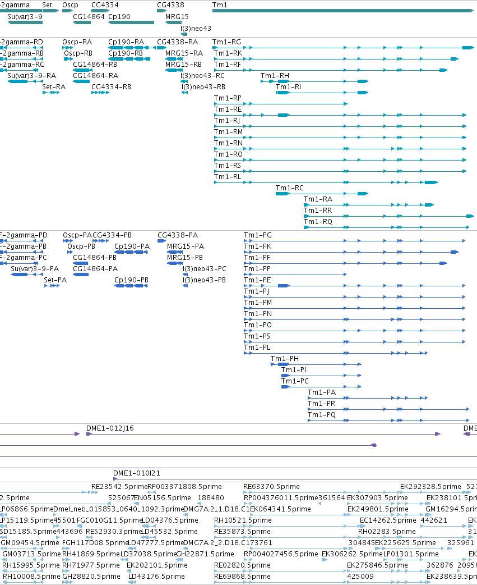The height and width of the screenshot is (585, 477).
Task: Select EST label EK292328.5prime
Action: click(x=431, y=487)
